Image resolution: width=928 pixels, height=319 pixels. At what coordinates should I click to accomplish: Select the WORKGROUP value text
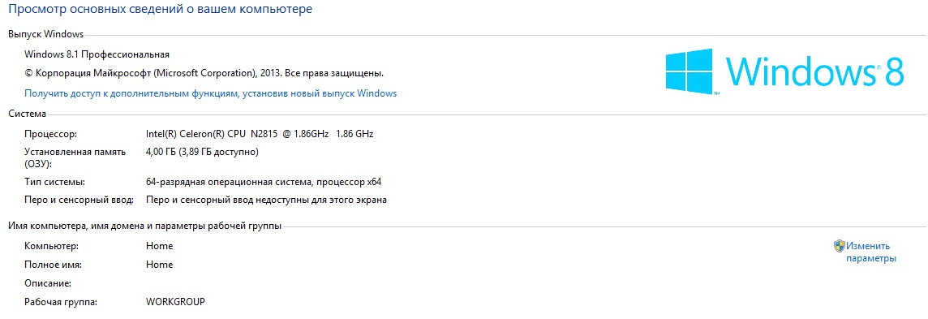pos(175,302)
